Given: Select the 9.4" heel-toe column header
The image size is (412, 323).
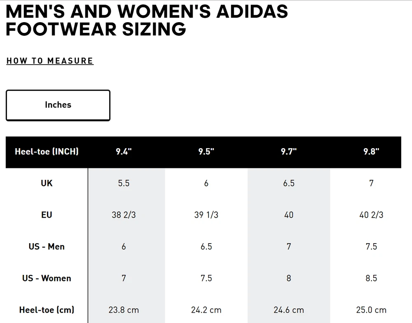Looking at the screenshot, I should click(124, 151).
